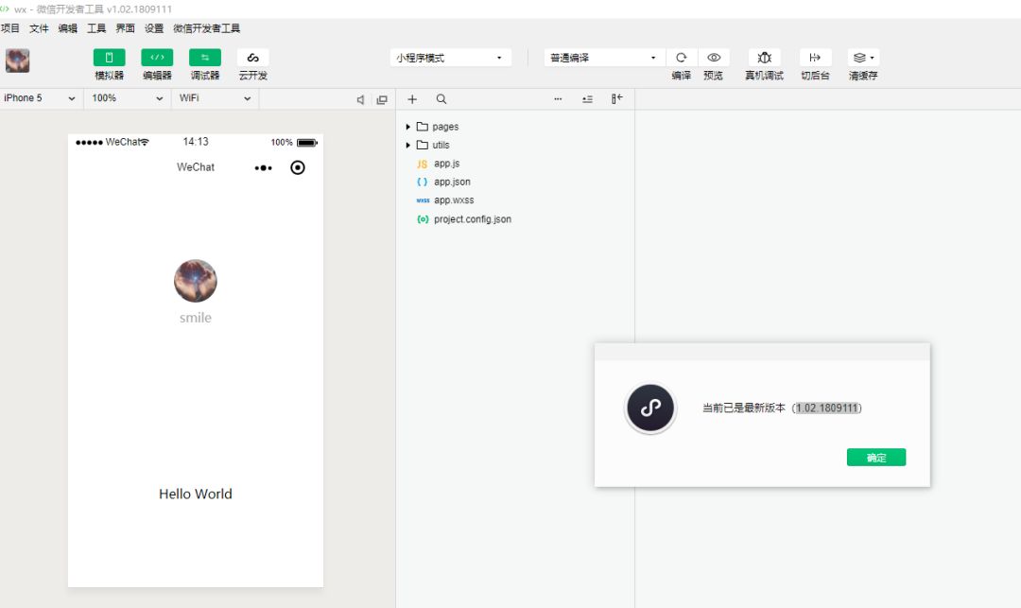This screenshot has height=608, width=1021.
Task: Mute simulator sound with the speaker icon
Action: (x=360, y=99)
